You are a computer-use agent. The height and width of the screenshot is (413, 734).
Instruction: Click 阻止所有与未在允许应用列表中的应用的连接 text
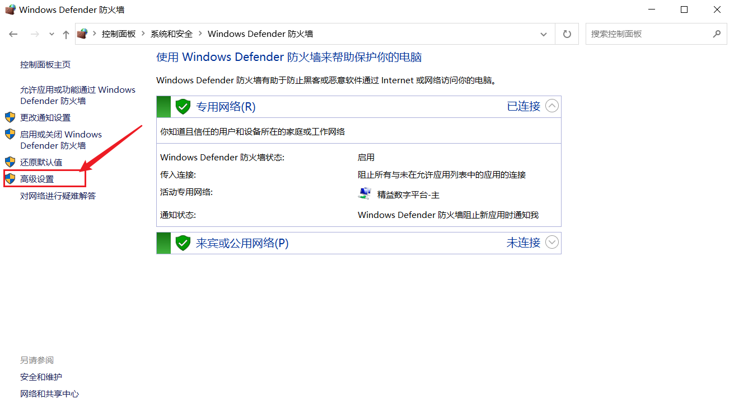(x=442, y=175)
